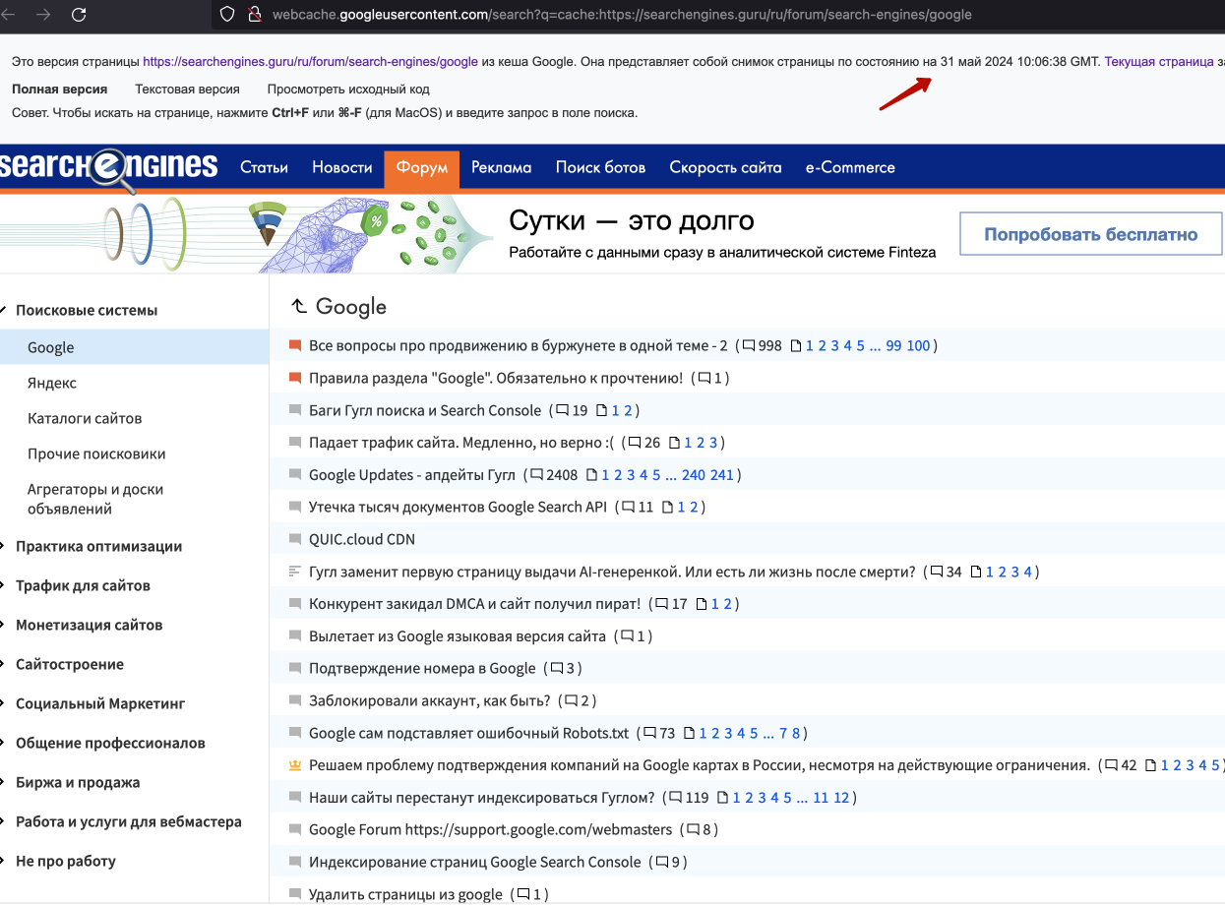Open the tracking protection shield icon
Screen dimensions: 1225x905
(x=227, y=15)
